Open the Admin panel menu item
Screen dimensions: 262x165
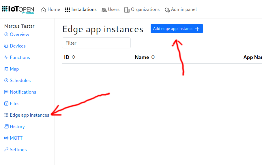pos(181,10)
